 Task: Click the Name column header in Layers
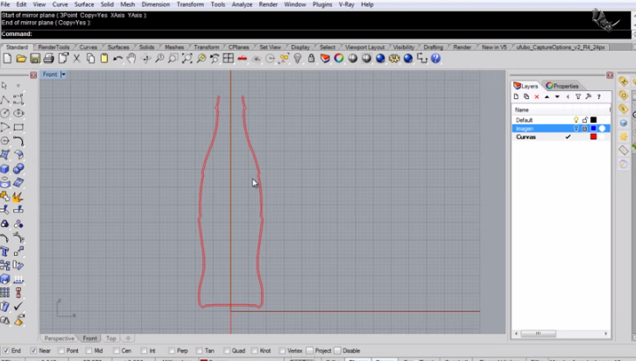click(x=521, y=110)
